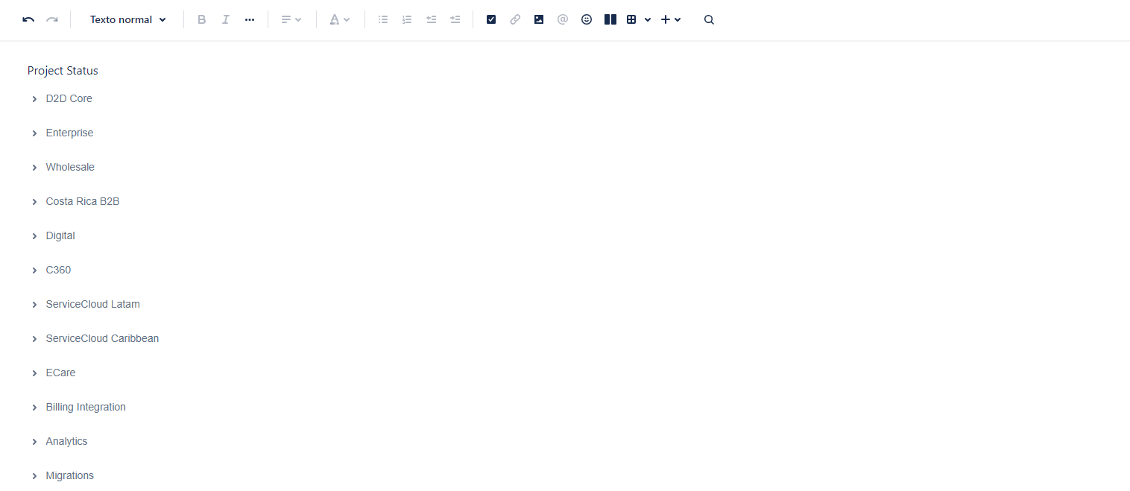The width and height of the screenshot is (1130, 491).
Task: Click the Billing Integration title text
Action: coord(86,407)
